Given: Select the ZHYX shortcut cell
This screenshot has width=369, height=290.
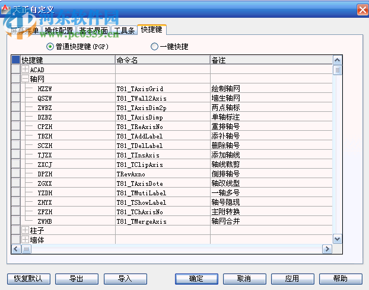Looking at the screenshot, I should (x=68, y=202).
